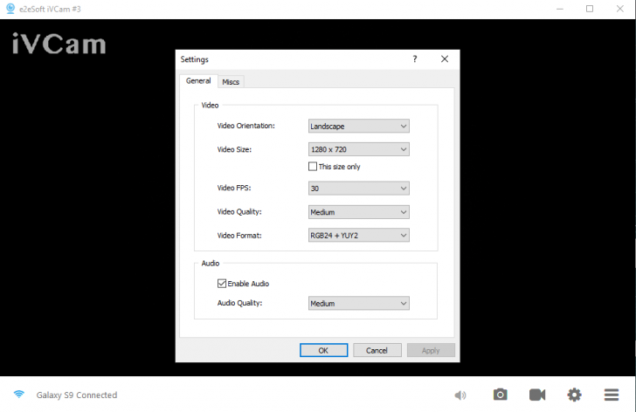Viewport: 636px width, 412px height.
Task: Click the 'Galaxy S9 Connected' status text
Action: click(x=77, y=395)
